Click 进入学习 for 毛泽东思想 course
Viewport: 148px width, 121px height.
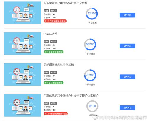click(x=127, y=108)
